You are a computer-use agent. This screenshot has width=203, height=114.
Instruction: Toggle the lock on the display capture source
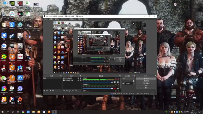80,78
